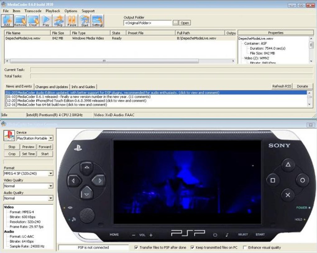Click the Clear toolbar icon
The width and height of the screenshot is (317, 253).
click(33, 21)
